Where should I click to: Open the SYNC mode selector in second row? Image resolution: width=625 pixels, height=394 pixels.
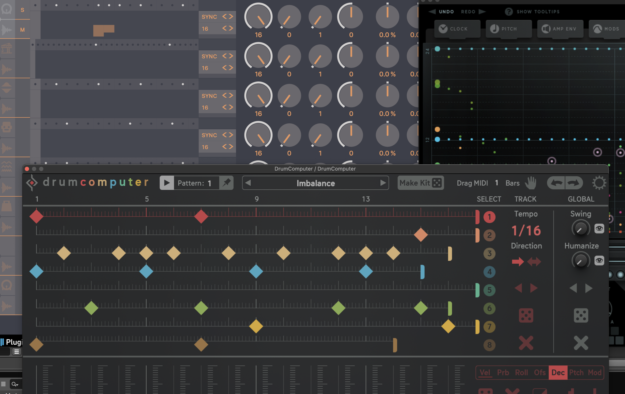(217, 56)
